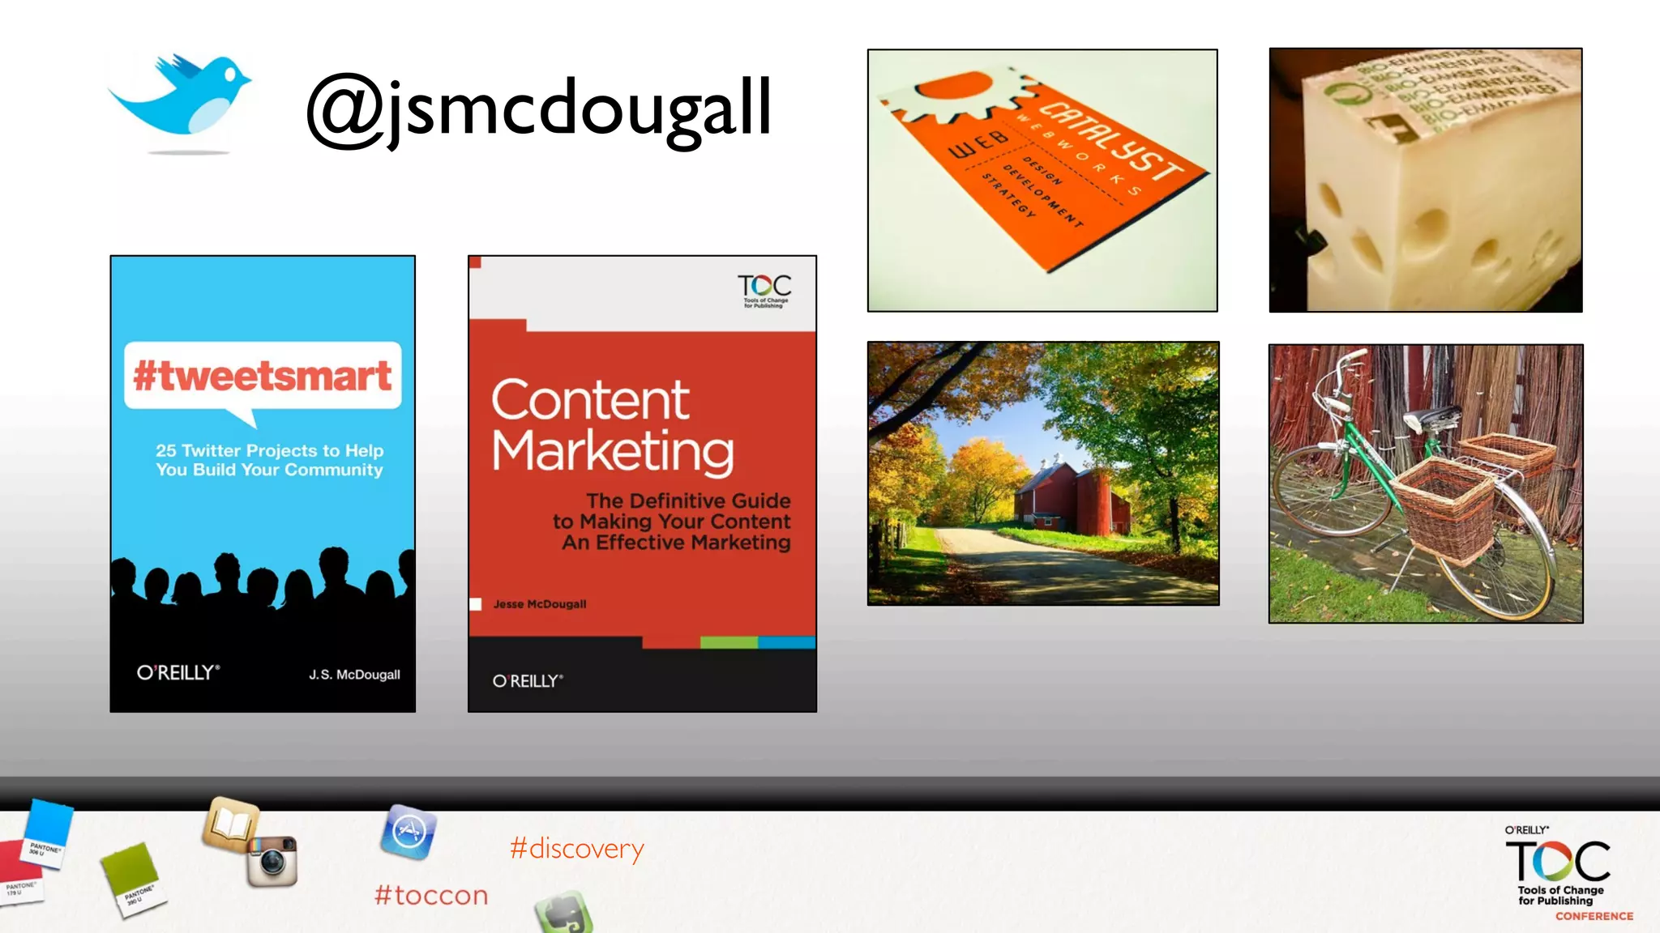Select the Swiss cheese block photo
The image size is (1660, 933).
[x=1425, y=181]
